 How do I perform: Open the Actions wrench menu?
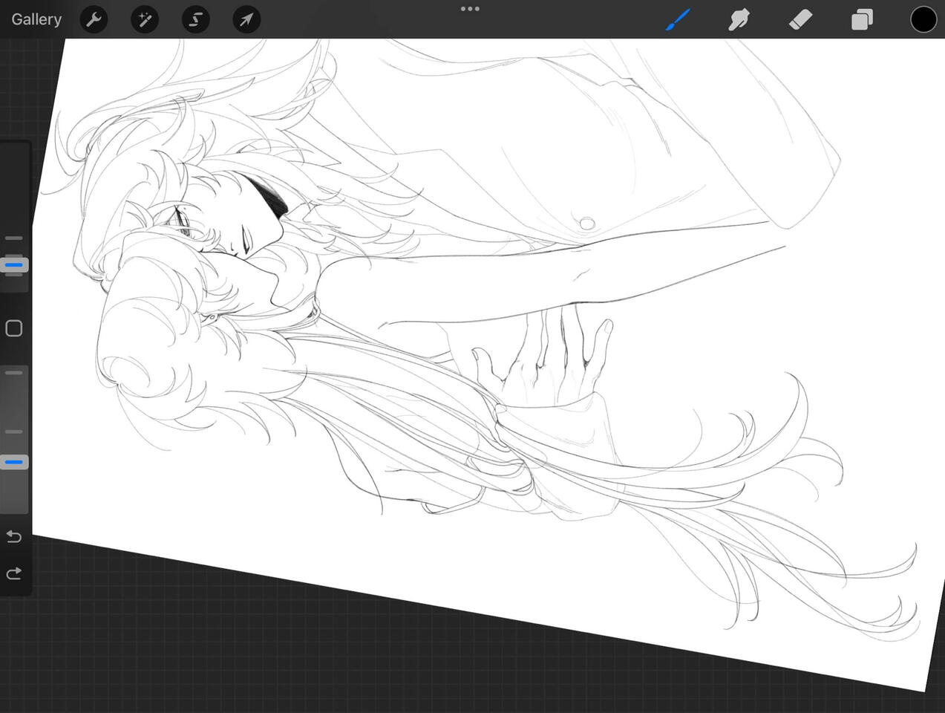click(x=94, y=19)
